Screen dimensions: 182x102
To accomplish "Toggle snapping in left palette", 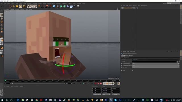I will click(x=2, y=48).
